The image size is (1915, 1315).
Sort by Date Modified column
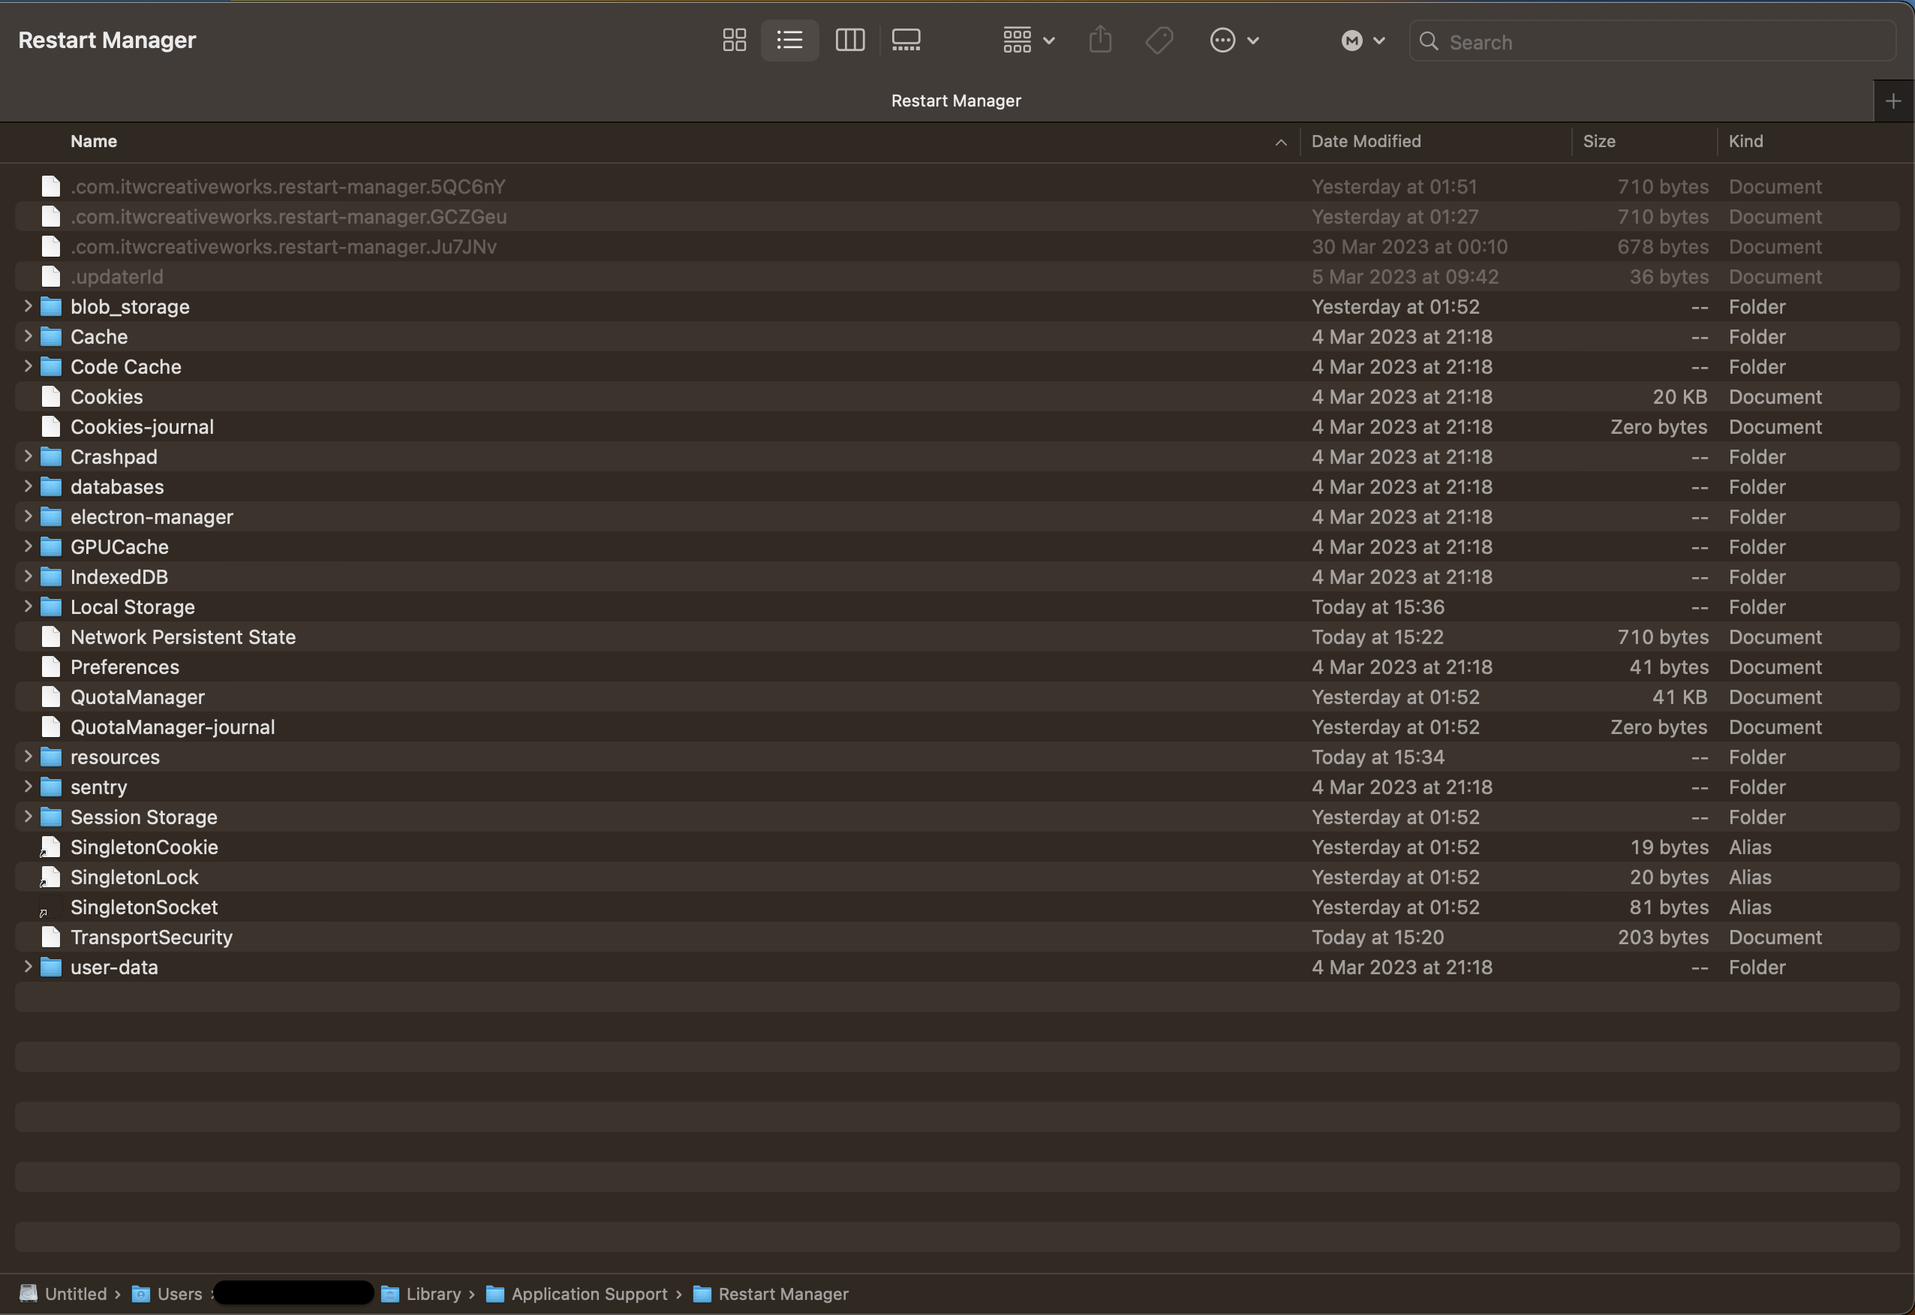click(x=1366, y=141)
